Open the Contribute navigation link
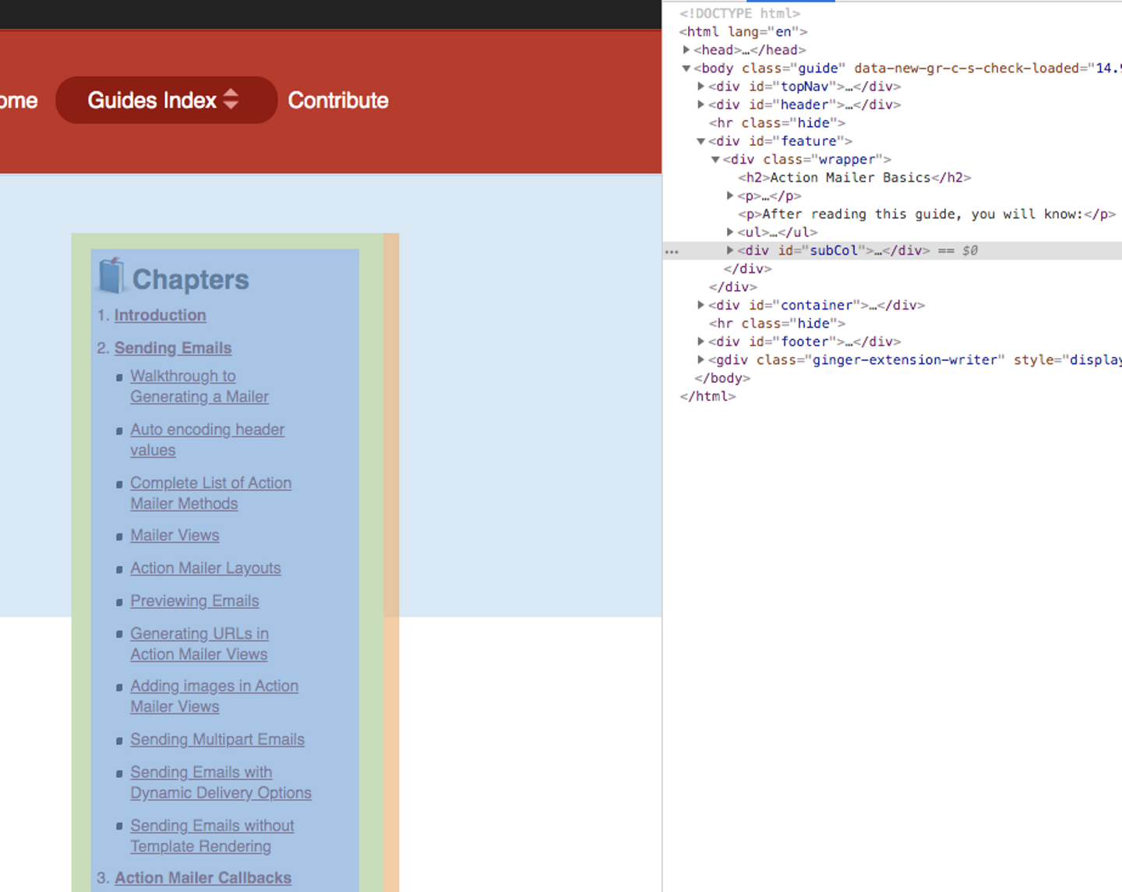 pyautogui.click(x=338, y=100)
